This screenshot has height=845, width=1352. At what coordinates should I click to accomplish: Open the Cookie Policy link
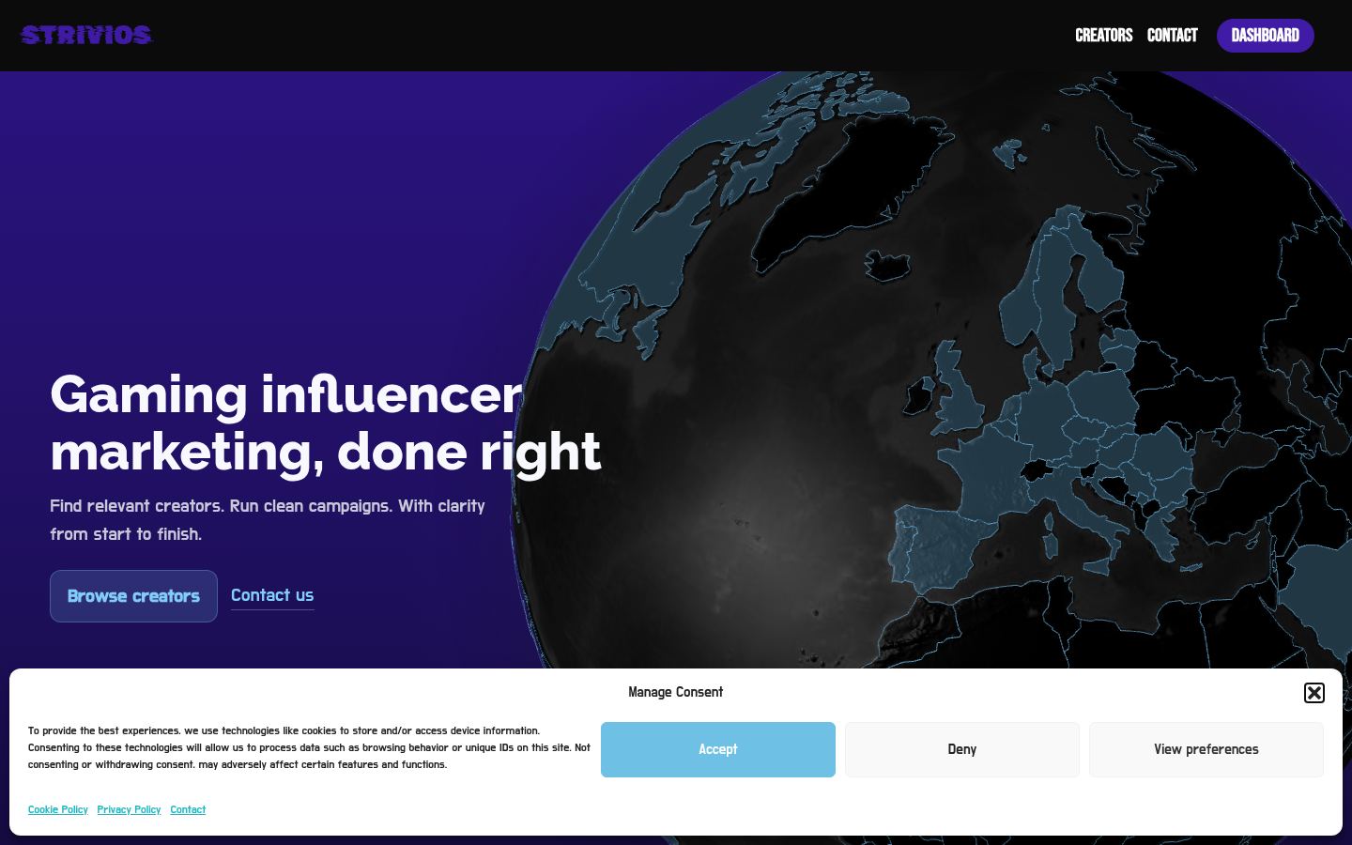click(58, 809)
